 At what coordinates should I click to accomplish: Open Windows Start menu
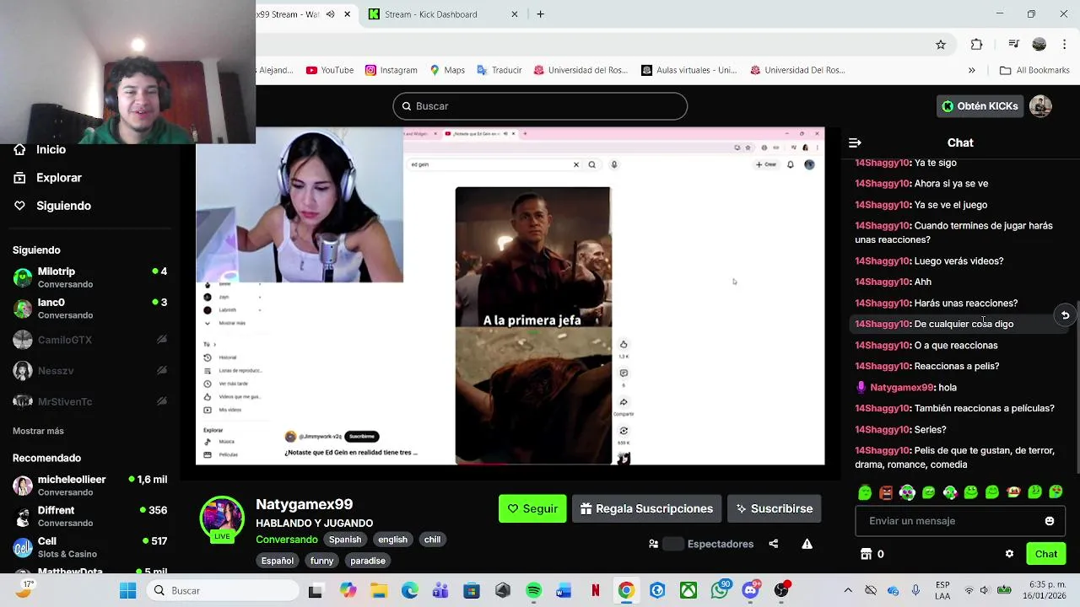[x=127, y=591]
